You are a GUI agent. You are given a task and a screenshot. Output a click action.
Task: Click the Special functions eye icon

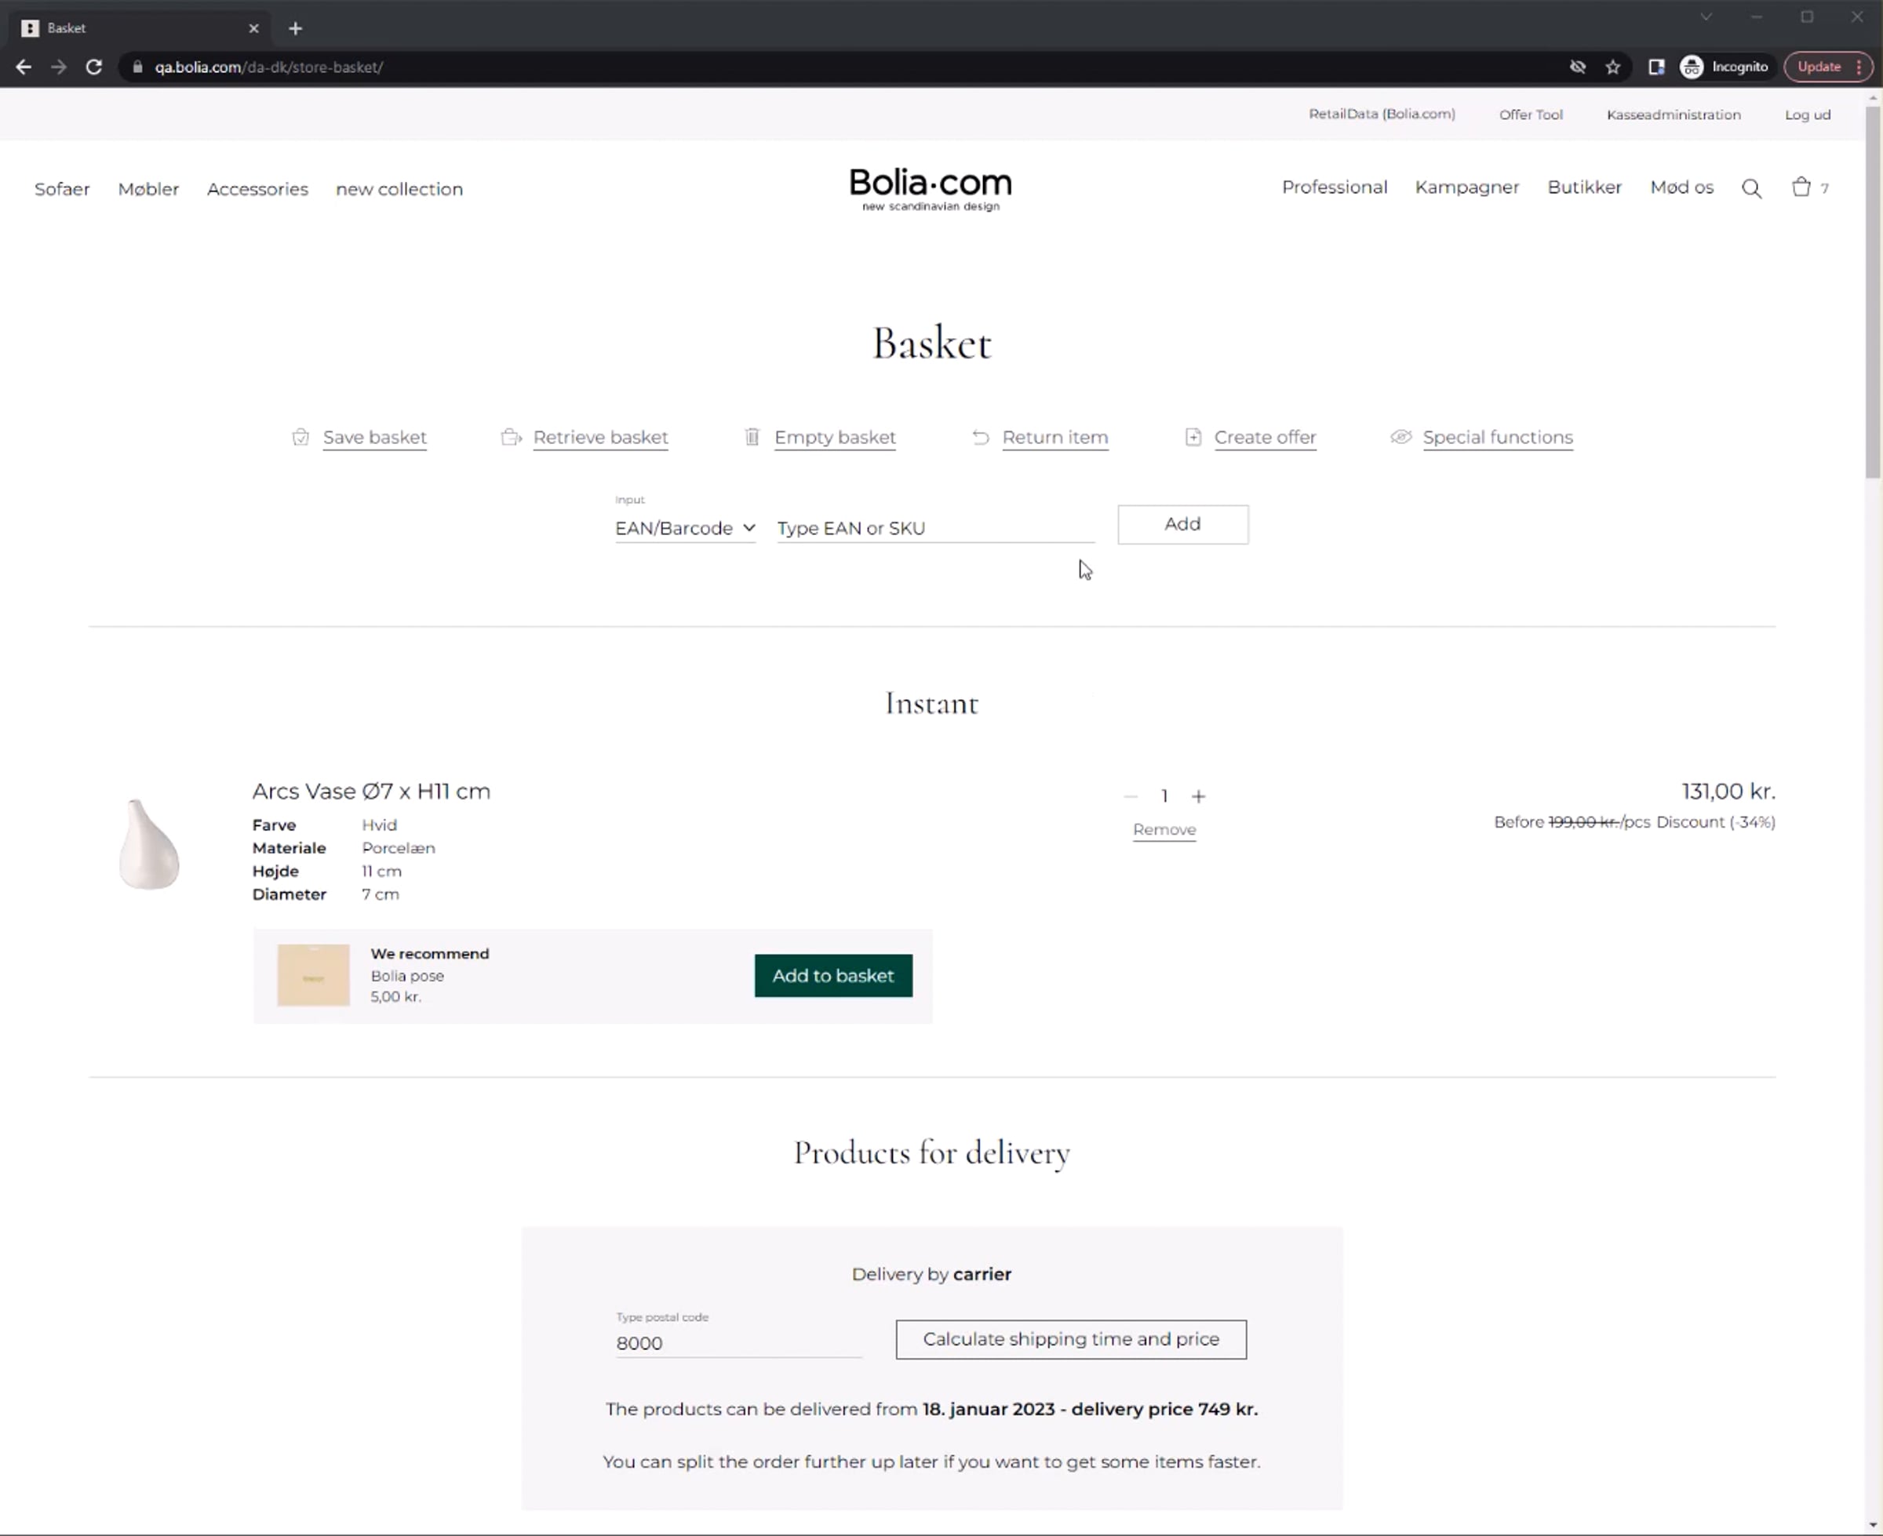(x=1400, y=437)
